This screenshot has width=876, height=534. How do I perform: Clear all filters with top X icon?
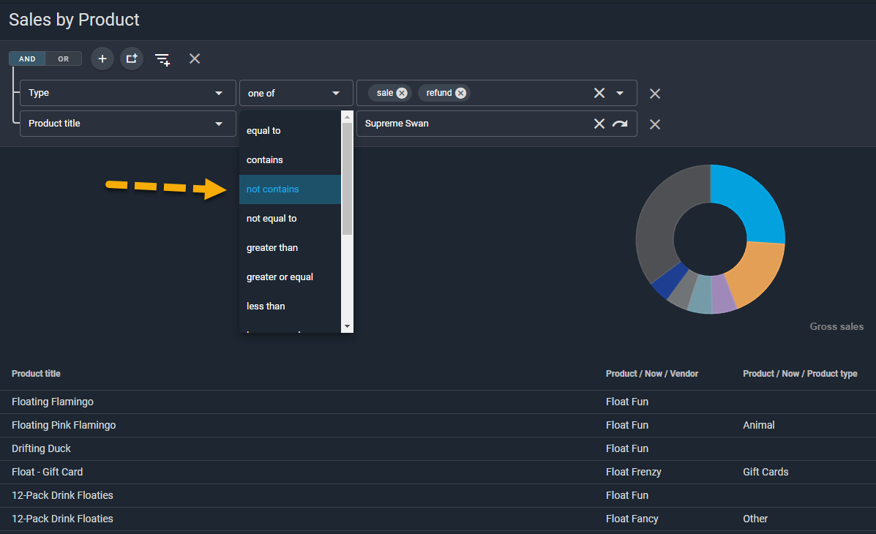pos(195,59)
